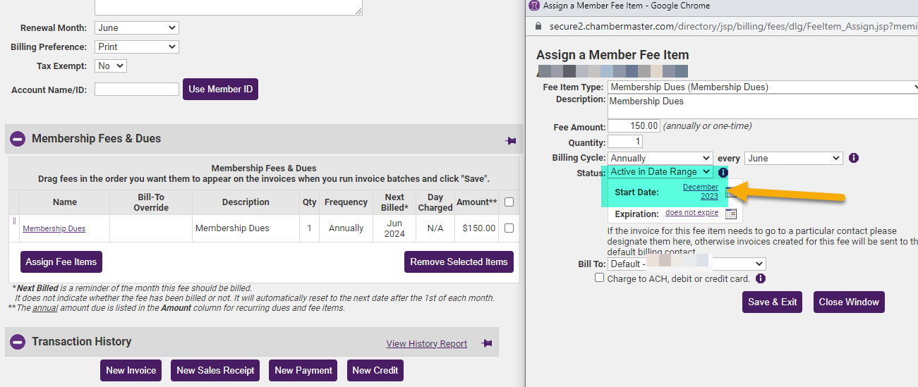Collapse the Transaction History section
This screenshot has height=387, width=918.
pos(18,342)
